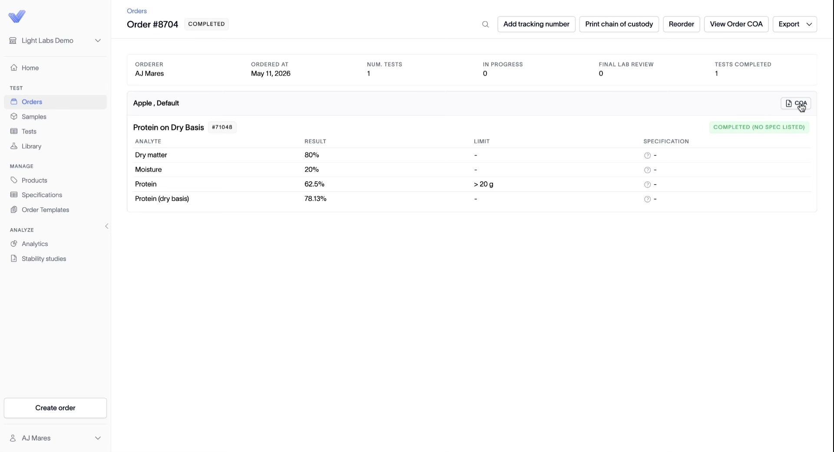The image size is (834, 452).
Task: Click the Orders breadcrumb link
Action: (137, 11)
